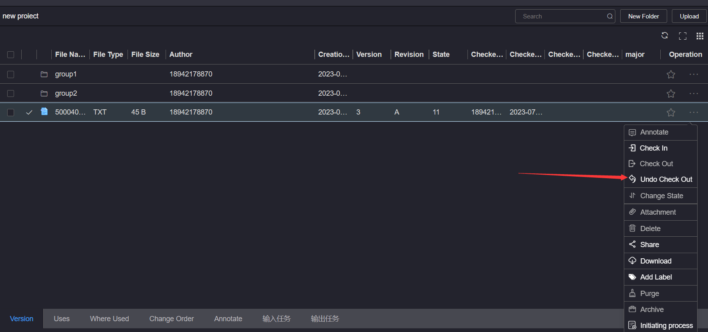
Task: Open more options for group1 row
Action: (x=694, y=74)
